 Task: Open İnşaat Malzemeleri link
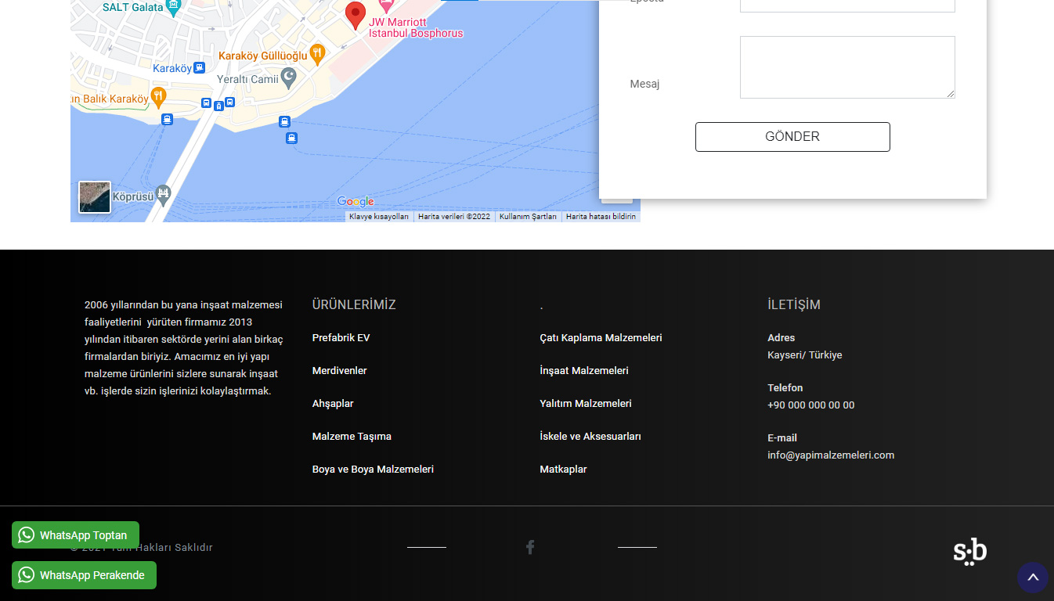pyautogui.click(x=584, y=371)
